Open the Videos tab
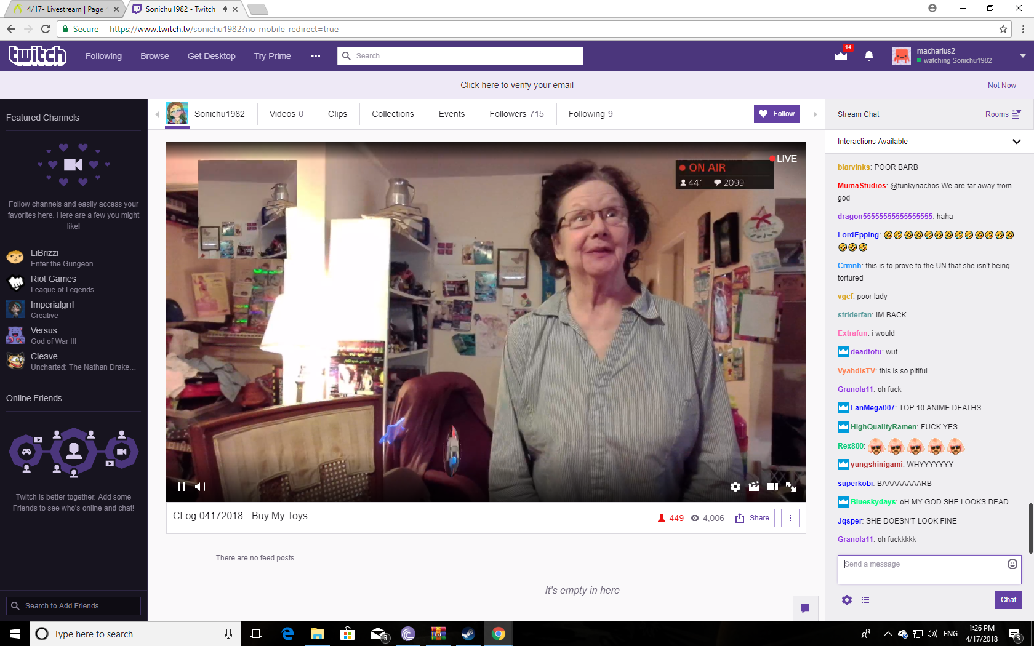 pos(286,114)
